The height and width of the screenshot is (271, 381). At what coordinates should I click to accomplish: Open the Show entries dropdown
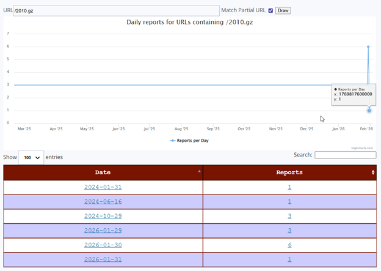pos(31,157)
